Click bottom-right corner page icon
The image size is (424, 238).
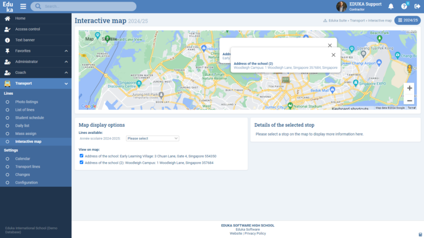(420, 235)
